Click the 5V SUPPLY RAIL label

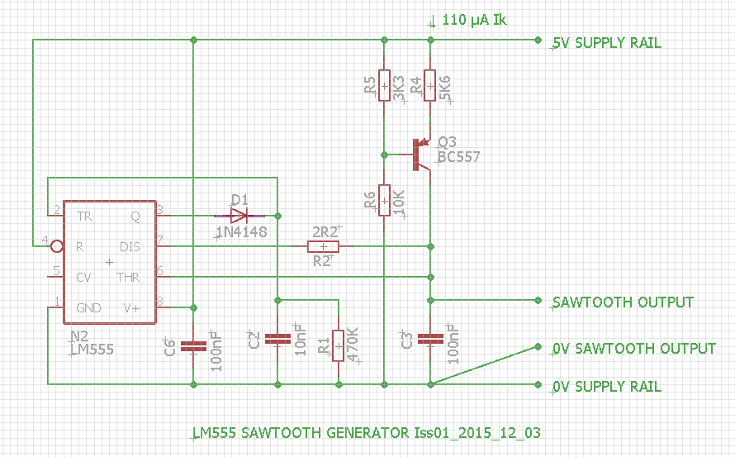[x=607, y=43]
